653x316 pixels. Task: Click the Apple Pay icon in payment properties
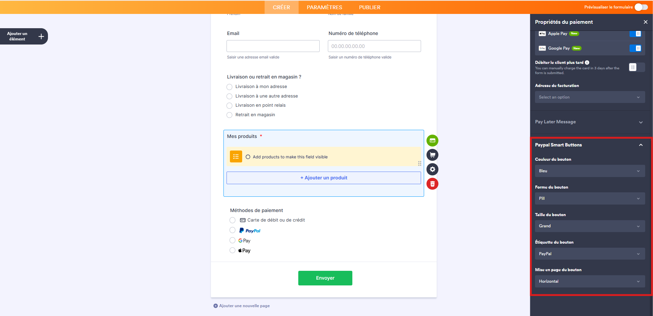pos(542,34)
